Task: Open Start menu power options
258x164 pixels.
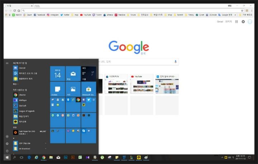Action: coord(7,151)
